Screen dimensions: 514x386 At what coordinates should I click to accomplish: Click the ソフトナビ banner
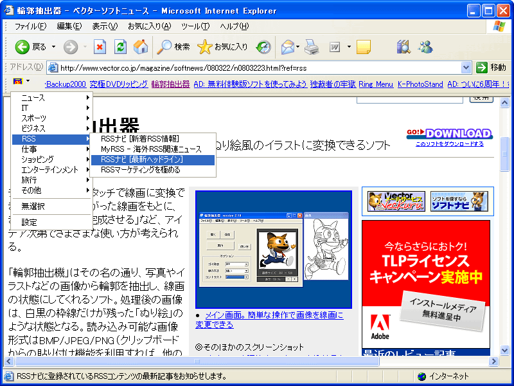coord(459,201)
